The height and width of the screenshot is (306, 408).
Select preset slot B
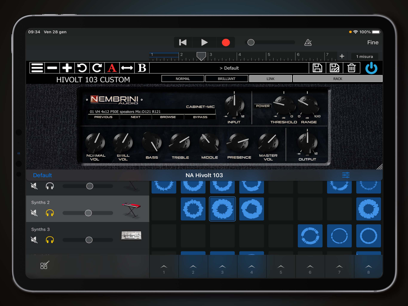[142, 68]
